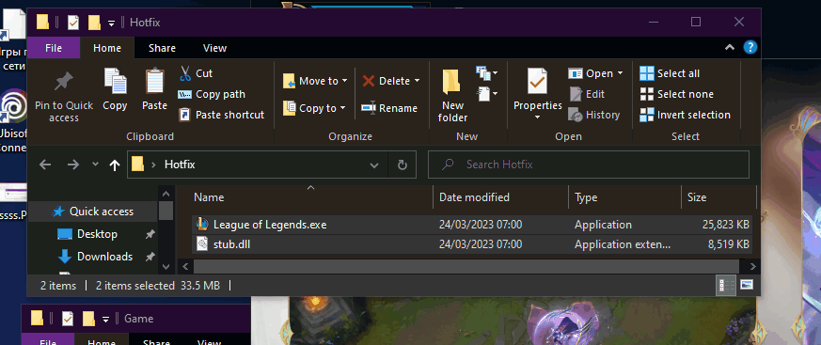821x345 pixels.
Task: Switch to Details view icon
Action: coord(726,286)
